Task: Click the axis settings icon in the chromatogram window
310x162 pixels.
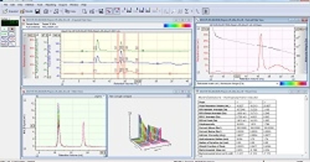Action: [25, 34]
